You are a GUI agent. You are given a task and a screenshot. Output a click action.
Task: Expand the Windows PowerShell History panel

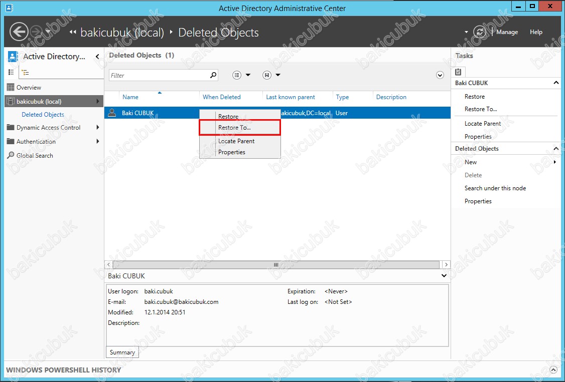(x=553, y=370)
